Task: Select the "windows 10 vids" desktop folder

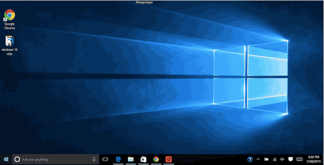Action: [10, 46]
